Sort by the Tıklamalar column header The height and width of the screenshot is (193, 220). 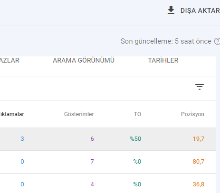pyautogui.click(x=12, y=114)
